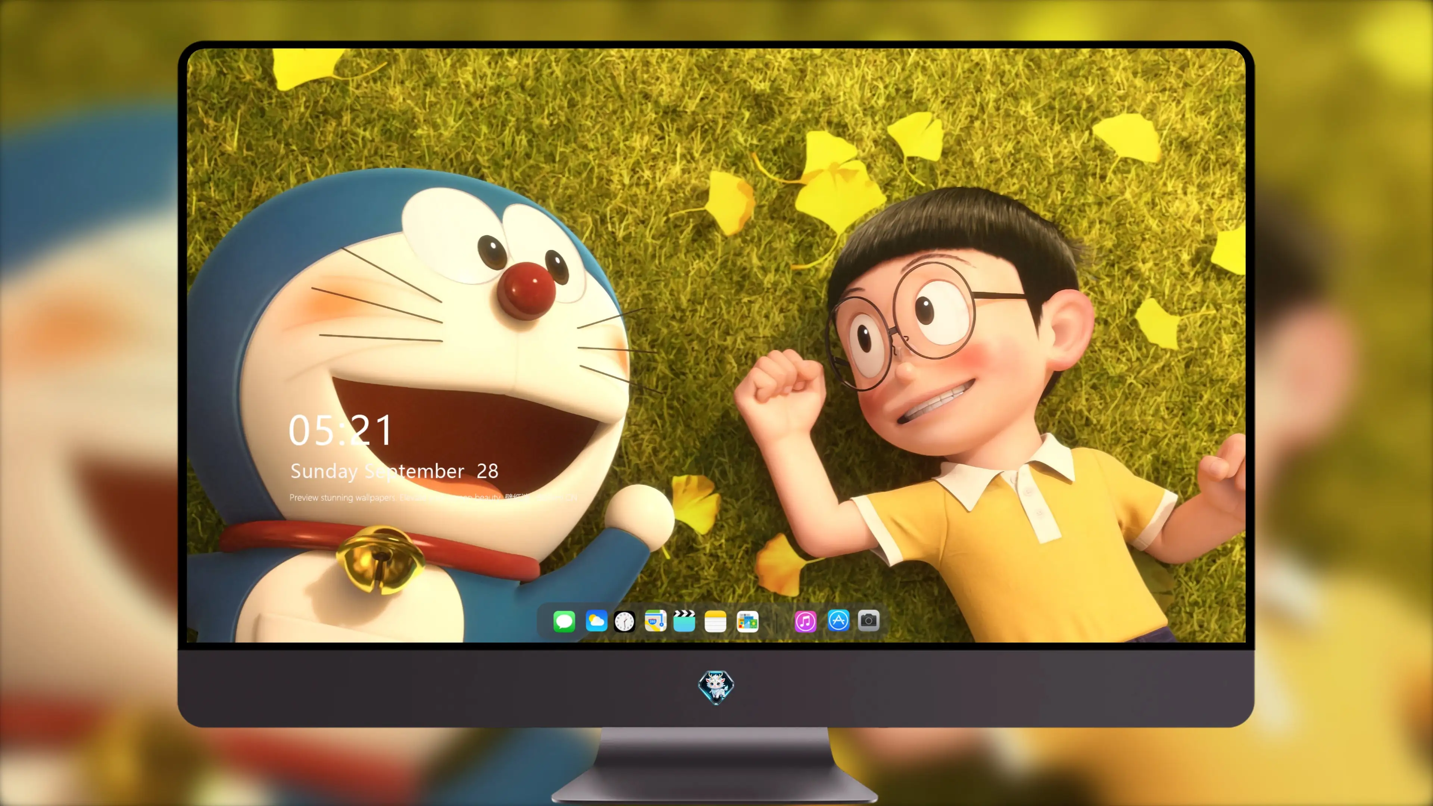The image size is (1433, 806).
Task: Open the Camera app in the dock
Action: 868,620
